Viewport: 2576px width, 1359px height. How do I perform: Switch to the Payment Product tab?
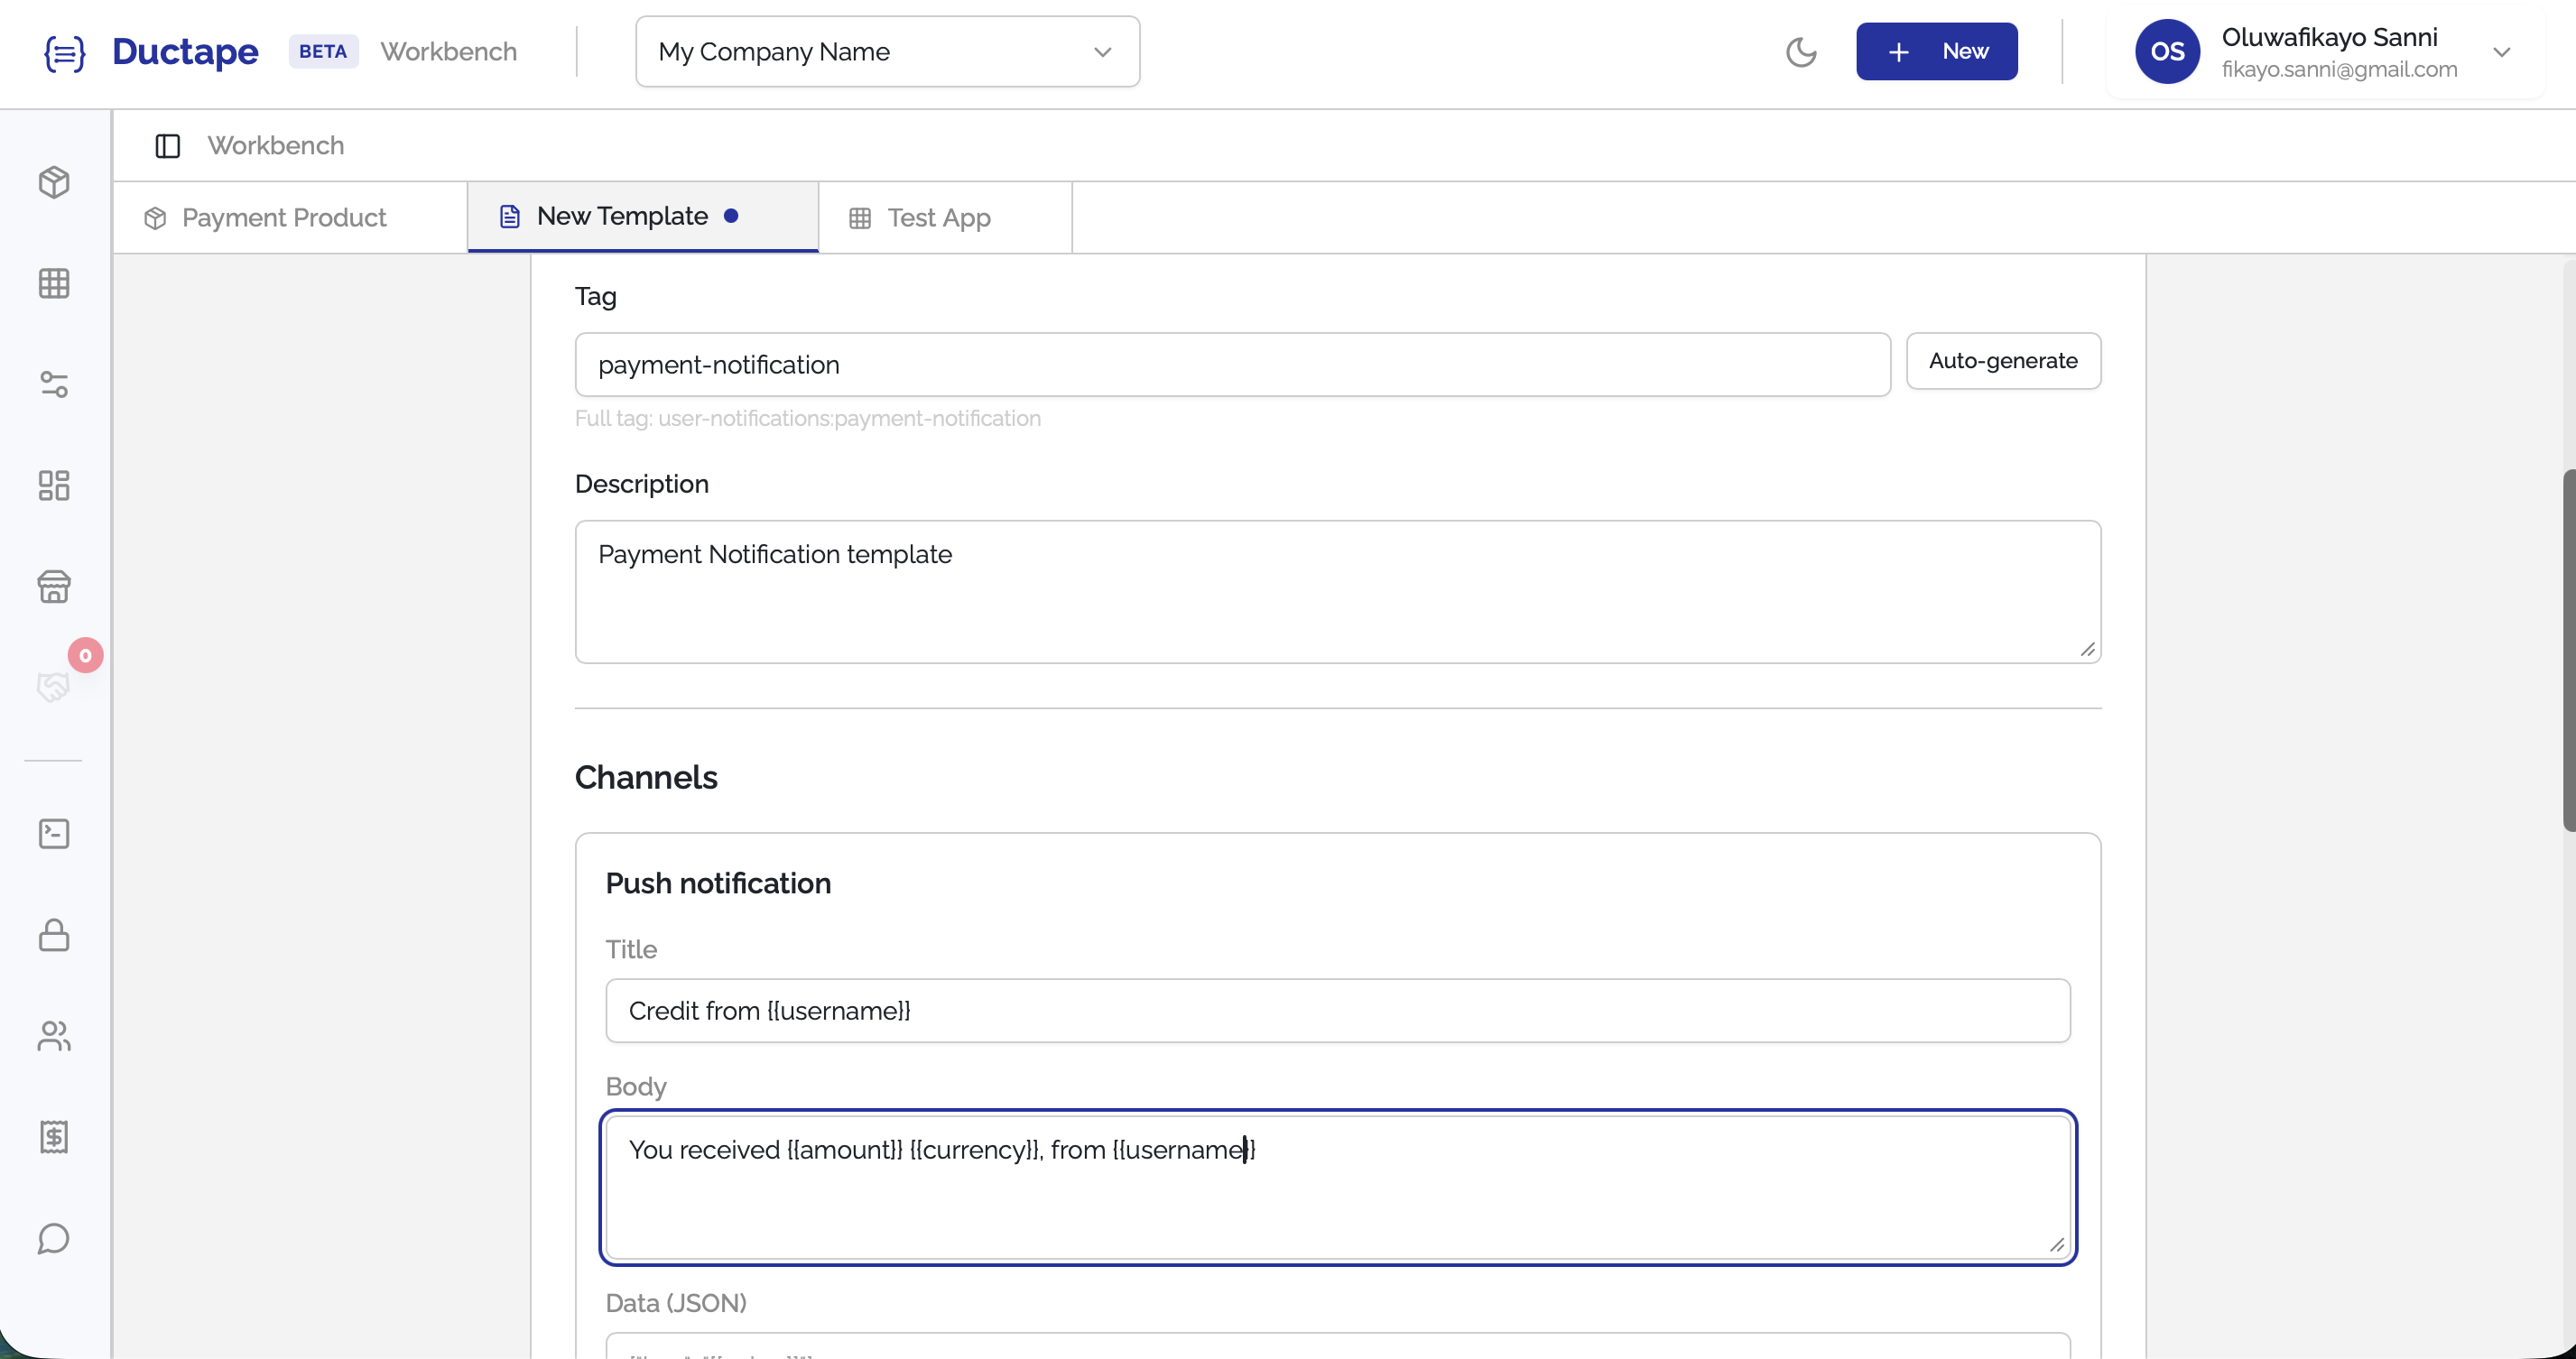click(283, 217)
